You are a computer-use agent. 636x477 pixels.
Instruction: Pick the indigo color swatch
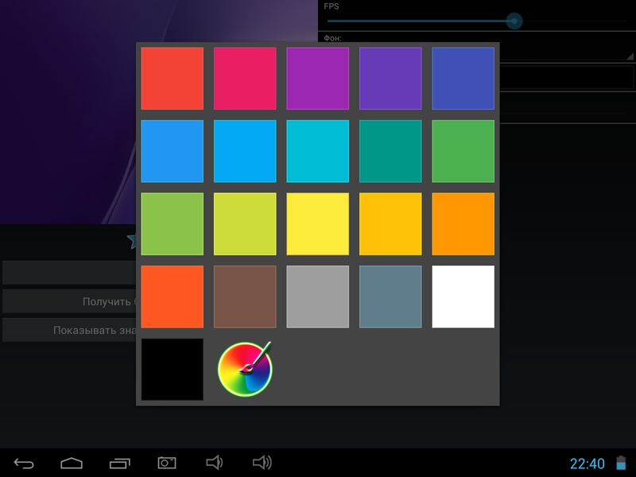click(463, 78)
